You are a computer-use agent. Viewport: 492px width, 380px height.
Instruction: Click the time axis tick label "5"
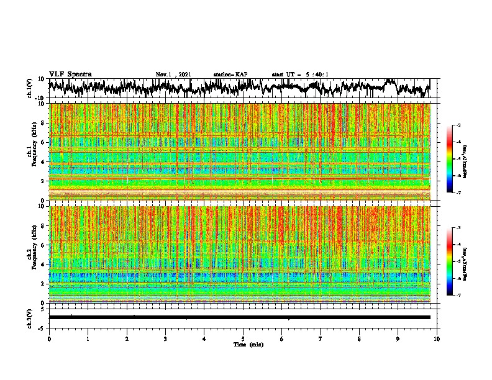[x=243, y=339]
